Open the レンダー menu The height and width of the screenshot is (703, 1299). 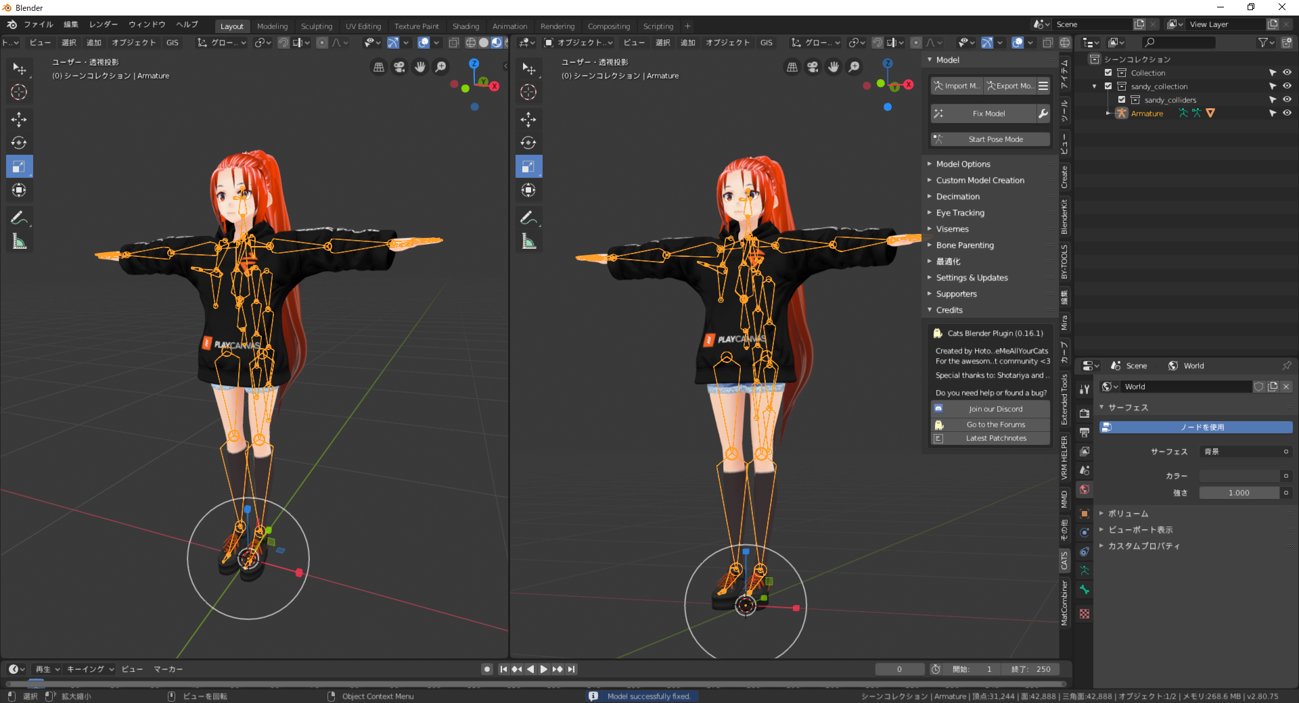[x=104, y=24]
